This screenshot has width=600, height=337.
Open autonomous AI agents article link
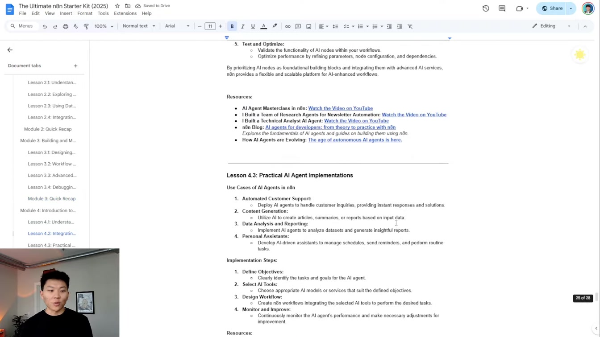coord(355,140)
